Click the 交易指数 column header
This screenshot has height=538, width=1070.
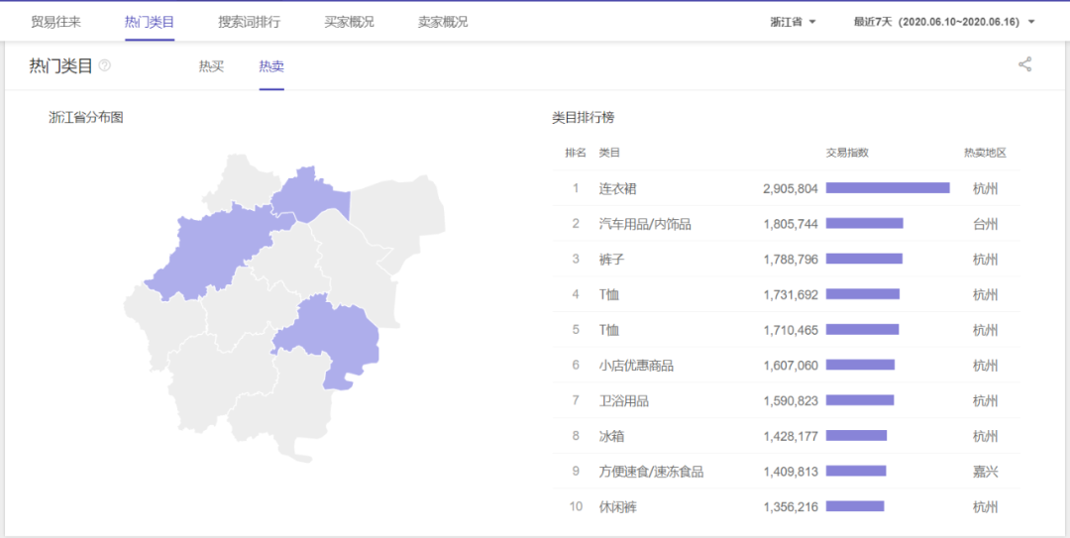click(x=847, y=153)
